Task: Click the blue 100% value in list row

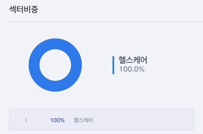Action: click(57, 120)
